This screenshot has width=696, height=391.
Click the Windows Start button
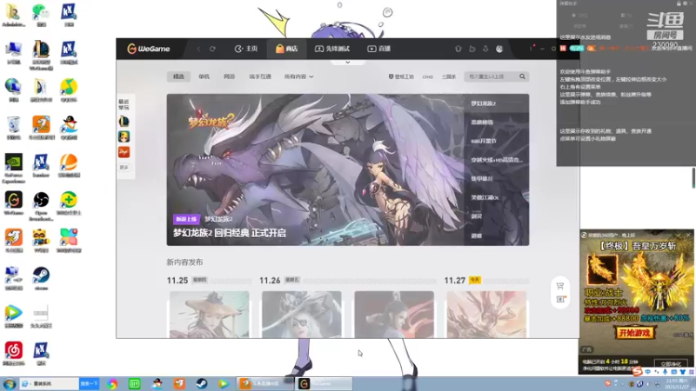tap(10, 383)
